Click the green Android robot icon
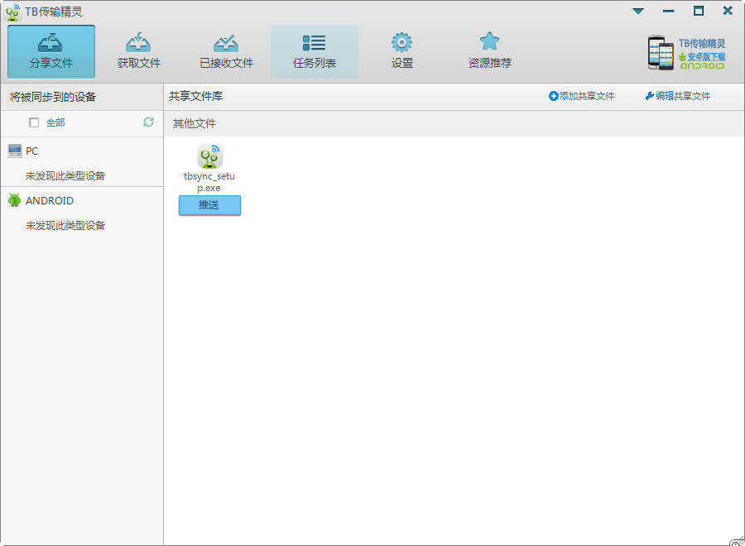745x546 pixels. tap(15, 200)
